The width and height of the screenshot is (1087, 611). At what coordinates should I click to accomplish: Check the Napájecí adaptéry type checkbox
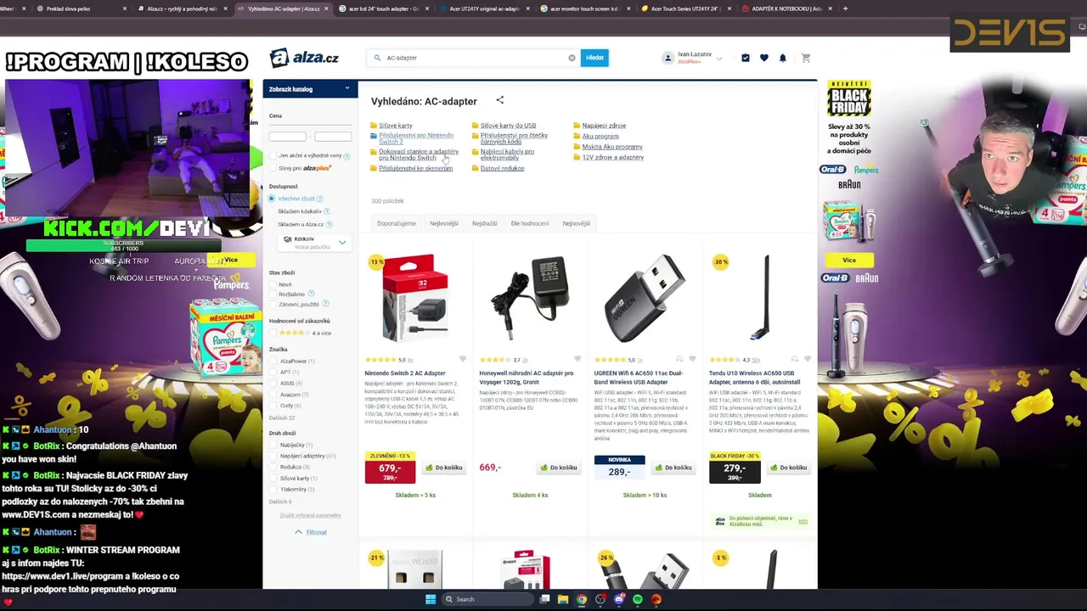[273, 456]
